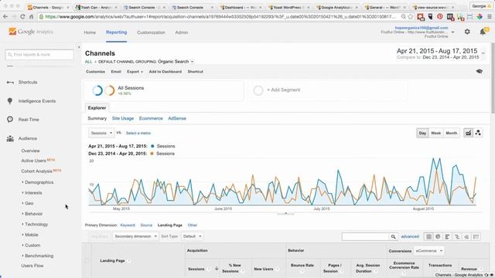This screenshot has height=278, width=495.
Task: Go to the Home tab
Action: (90, 32)
